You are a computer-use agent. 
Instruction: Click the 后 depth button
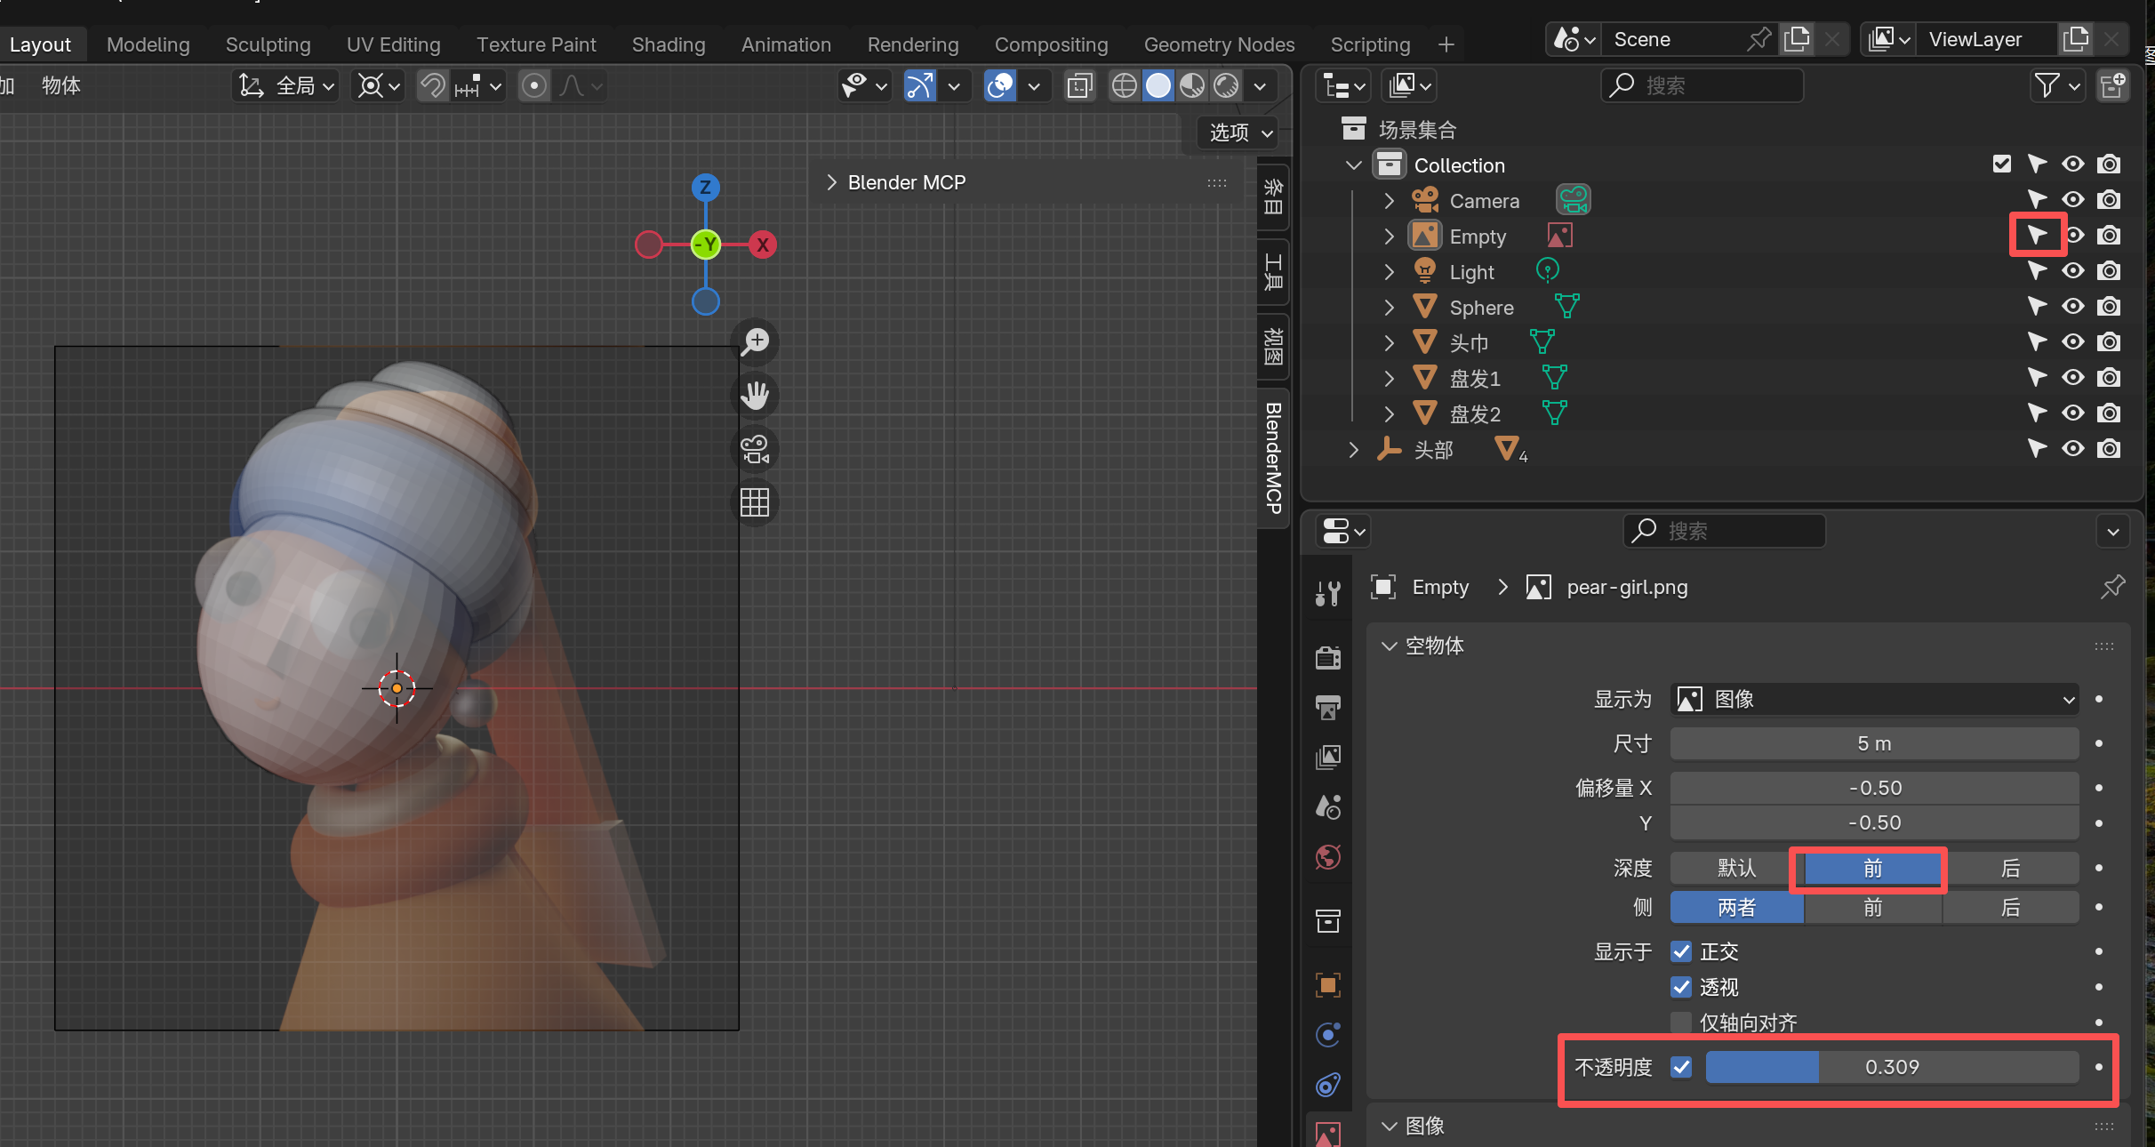point(2010,869)
